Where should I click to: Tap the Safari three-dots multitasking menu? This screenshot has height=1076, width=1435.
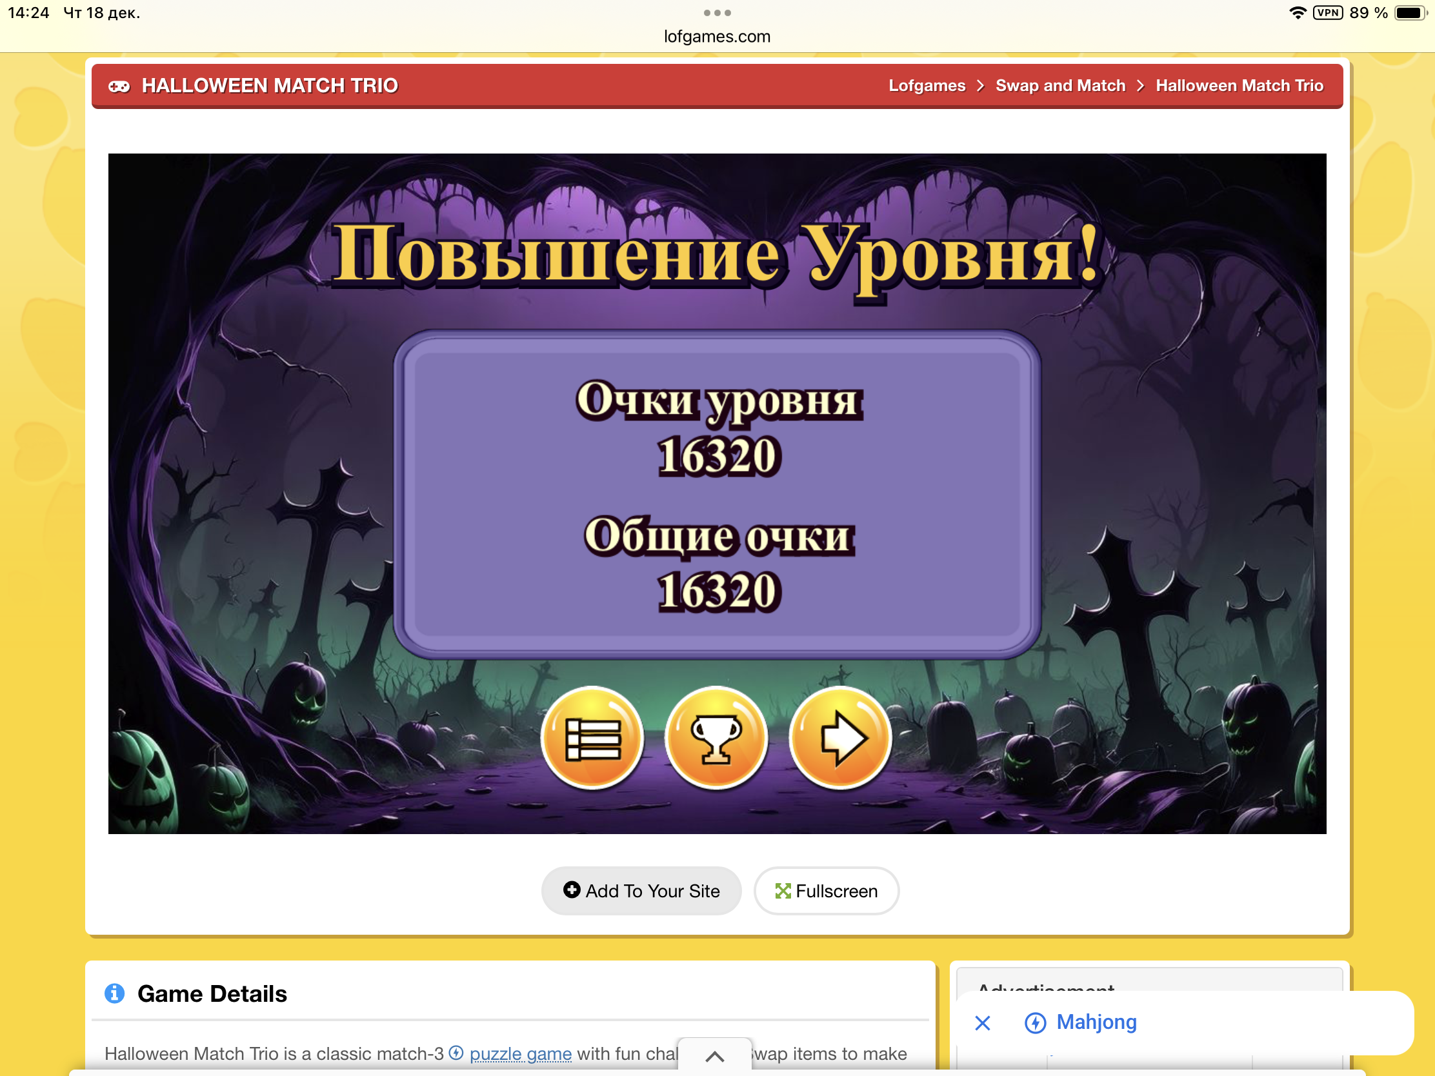click(717, 13)
